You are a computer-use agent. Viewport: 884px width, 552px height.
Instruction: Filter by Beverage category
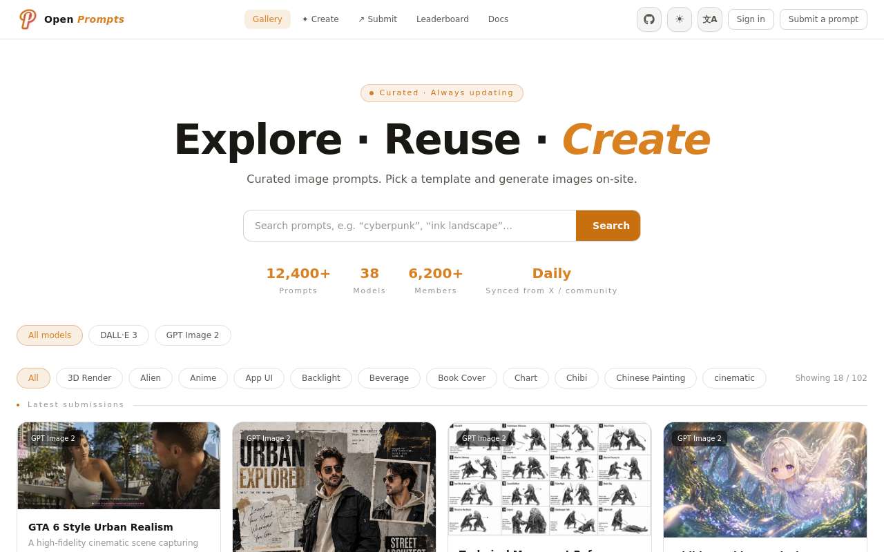pos(389,378)
